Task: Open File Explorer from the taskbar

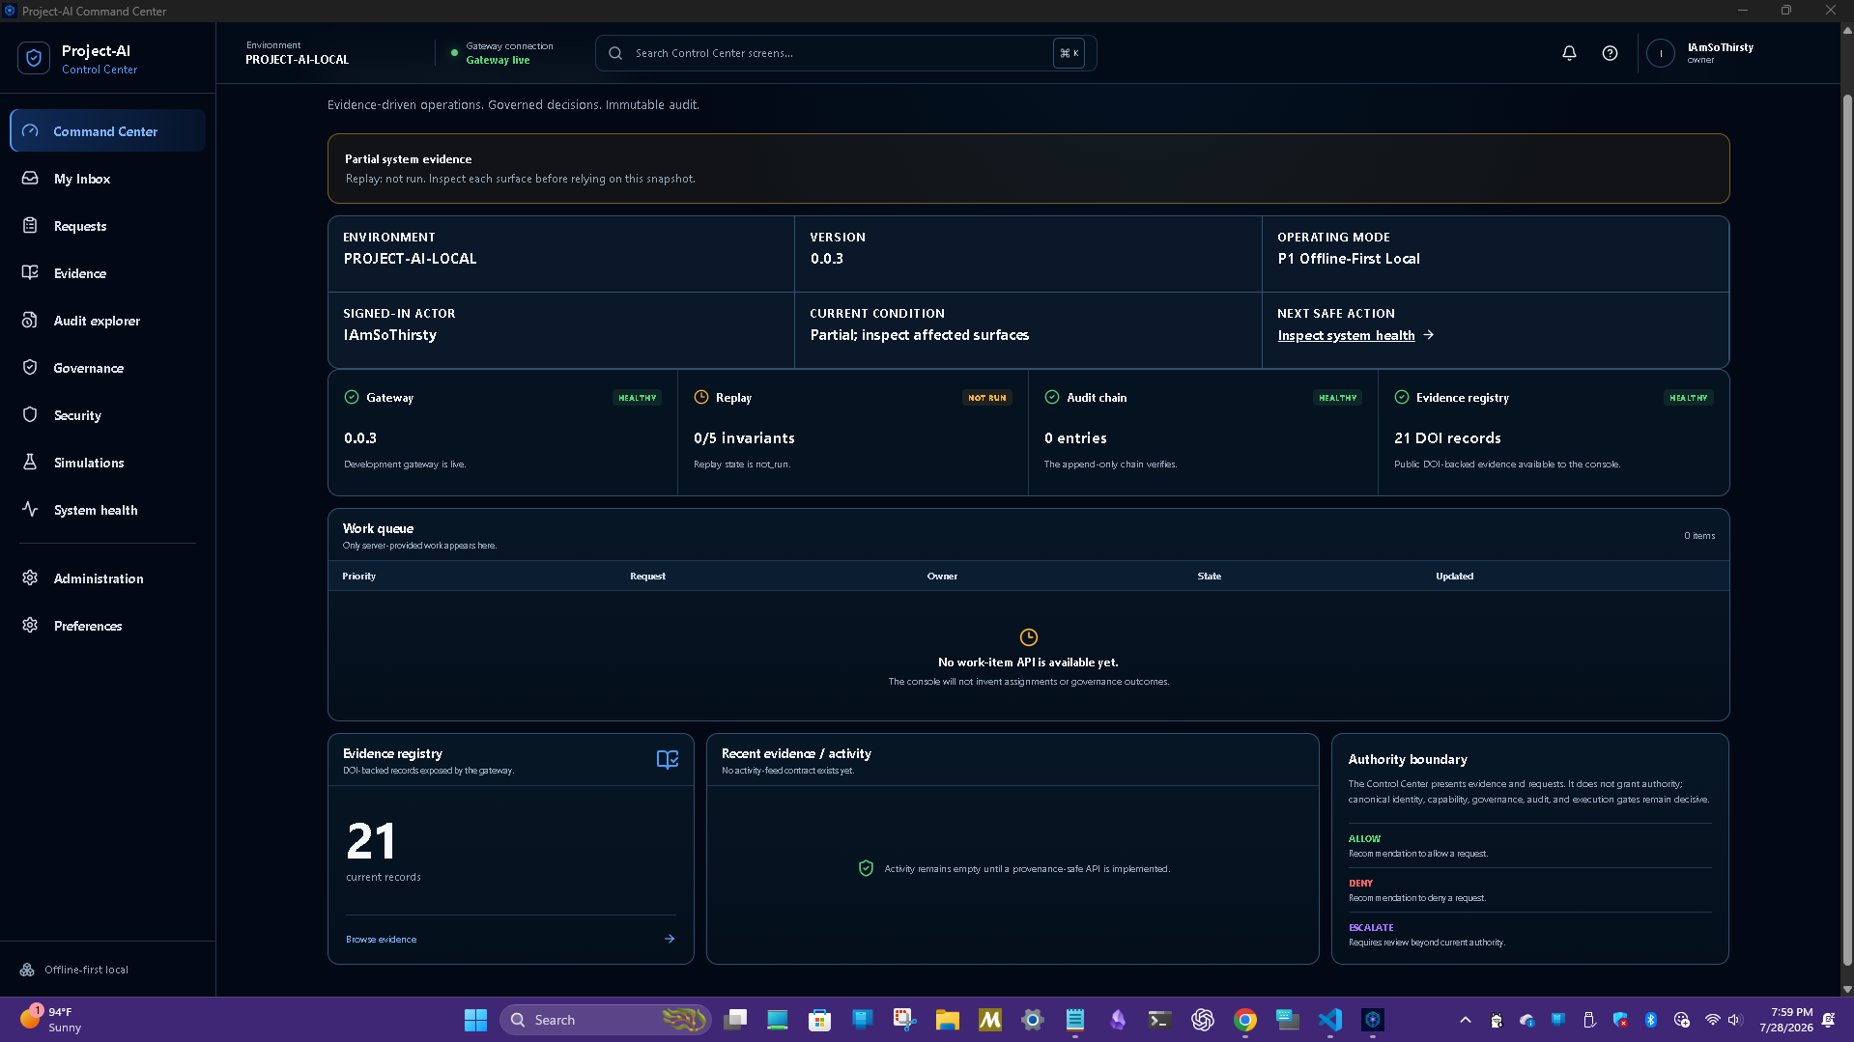Action: click(947, 1020)
